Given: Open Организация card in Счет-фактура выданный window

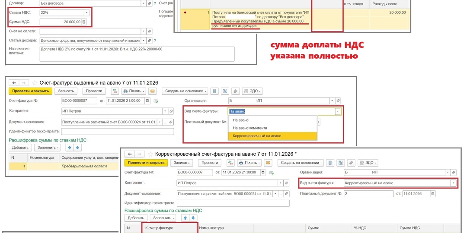Looking at the screenshot, I should pyautogui.click(x=338, y=101).
